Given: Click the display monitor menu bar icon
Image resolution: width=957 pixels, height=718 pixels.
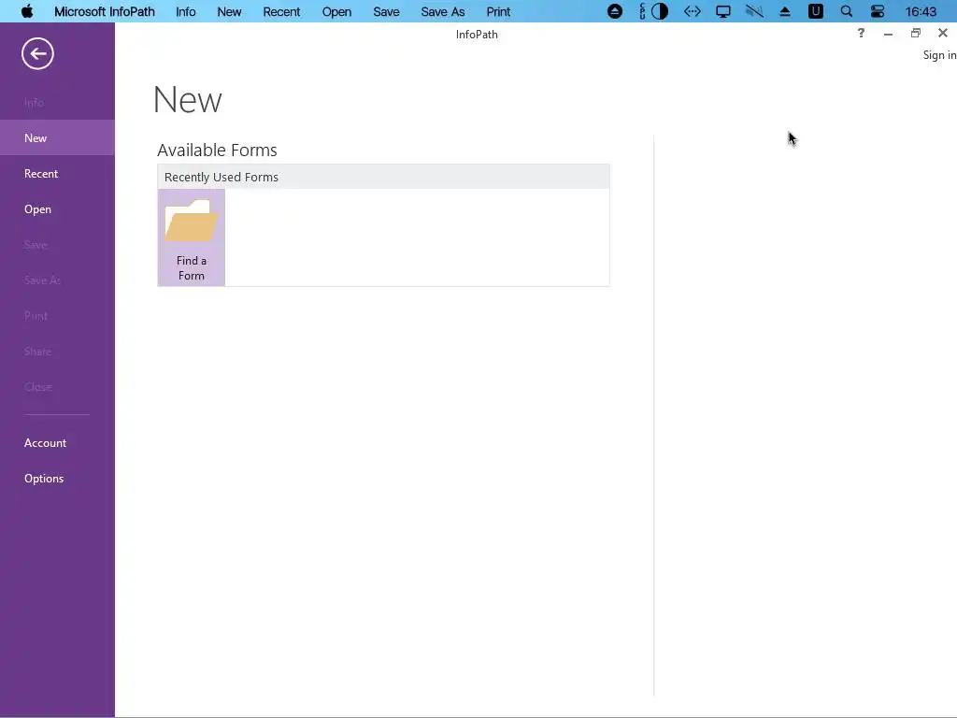Looking at the screenshot, I should (x=723, y=11).
